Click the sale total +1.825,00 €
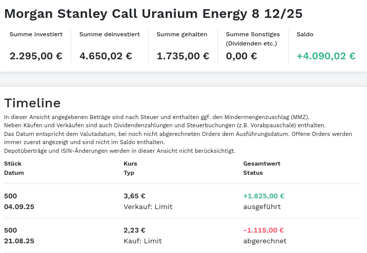Viewport: 367px width, 253px height. [263, 196]
